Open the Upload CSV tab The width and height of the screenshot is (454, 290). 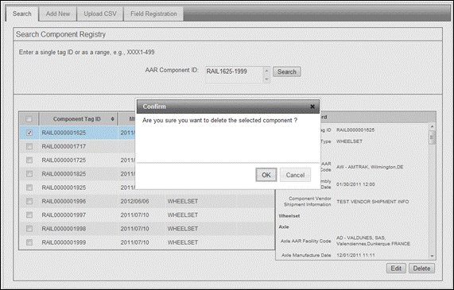click(100, 14)
